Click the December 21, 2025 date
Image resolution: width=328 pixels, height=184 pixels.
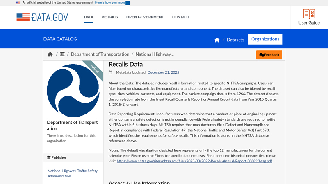163,72
